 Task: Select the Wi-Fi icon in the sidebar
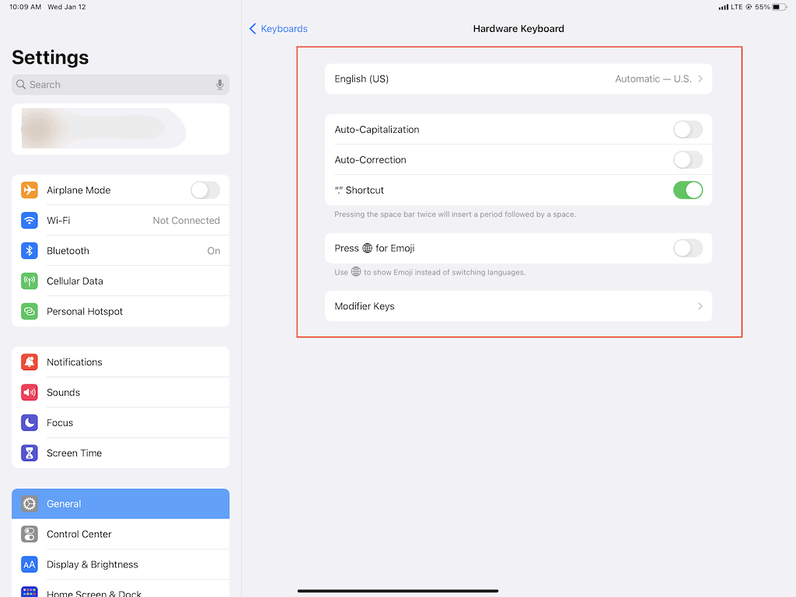point(30,220)
